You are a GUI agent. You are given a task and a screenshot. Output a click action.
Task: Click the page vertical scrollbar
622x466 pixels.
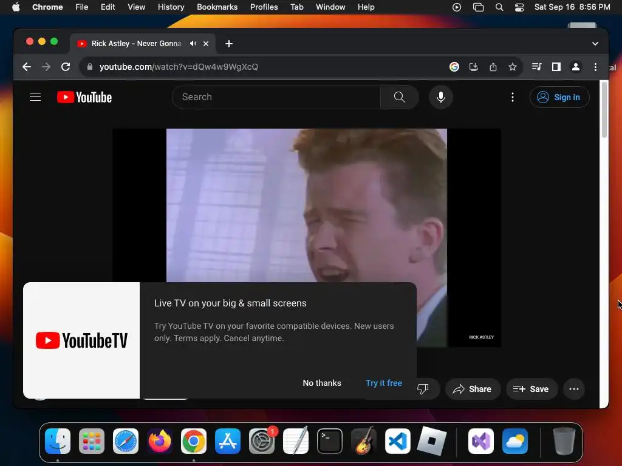tap(604, 109)
